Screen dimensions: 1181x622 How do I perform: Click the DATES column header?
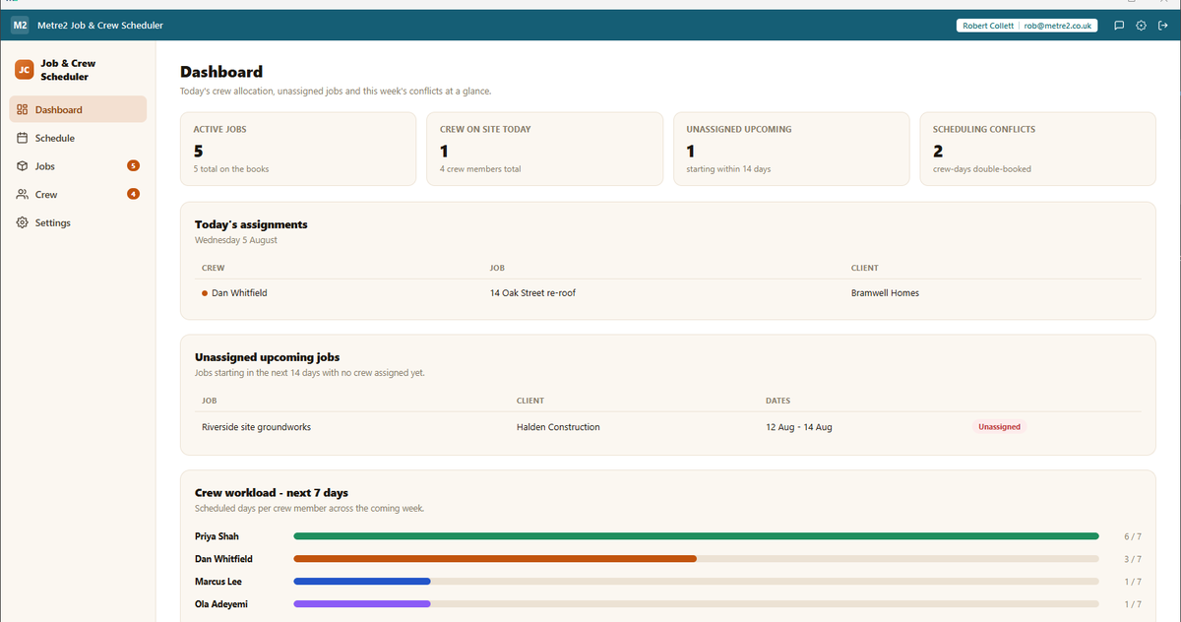[777, 401]
